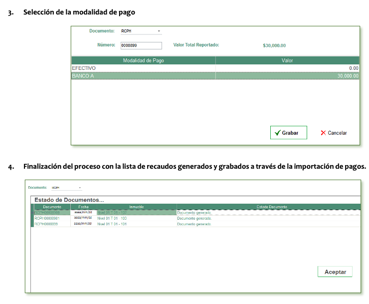Click Documento generado status for RCPH00008901
The image size is (369, 304).
(194, 219)
